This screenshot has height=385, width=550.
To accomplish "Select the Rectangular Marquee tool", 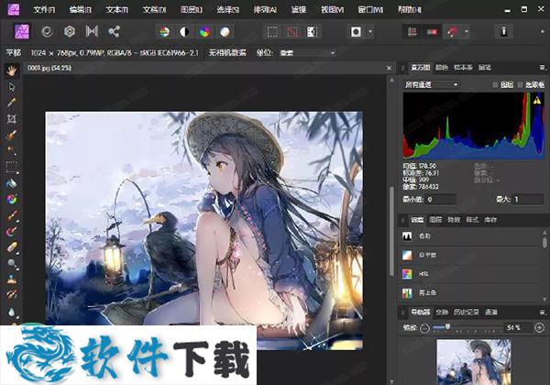I will point(12,167).
